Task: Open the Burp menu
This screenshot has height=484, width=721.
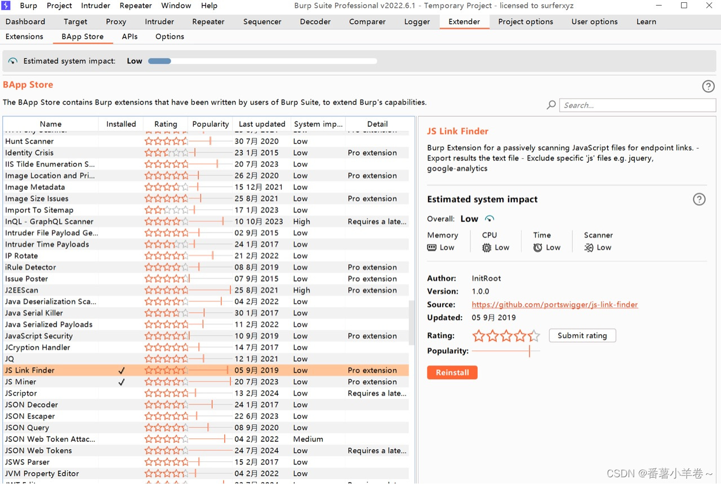Action: click(28, 6)
